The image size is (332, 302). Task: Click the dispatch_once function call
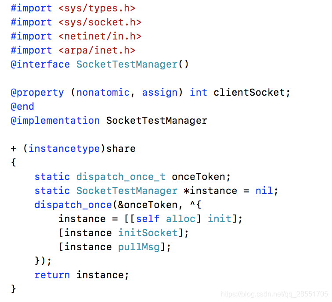(x=73, y=205)
